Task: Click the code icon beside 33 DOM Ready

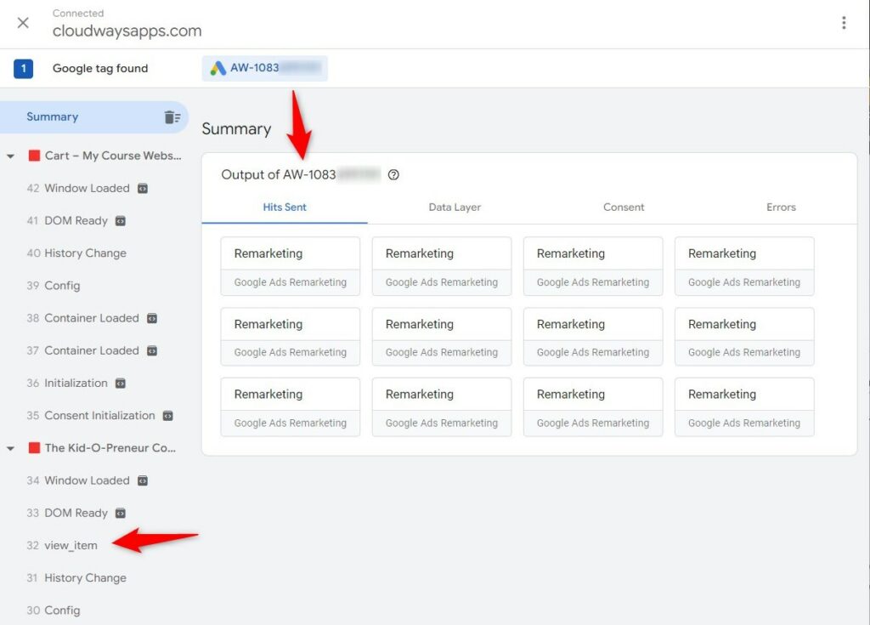Action: tap(121, 514)
